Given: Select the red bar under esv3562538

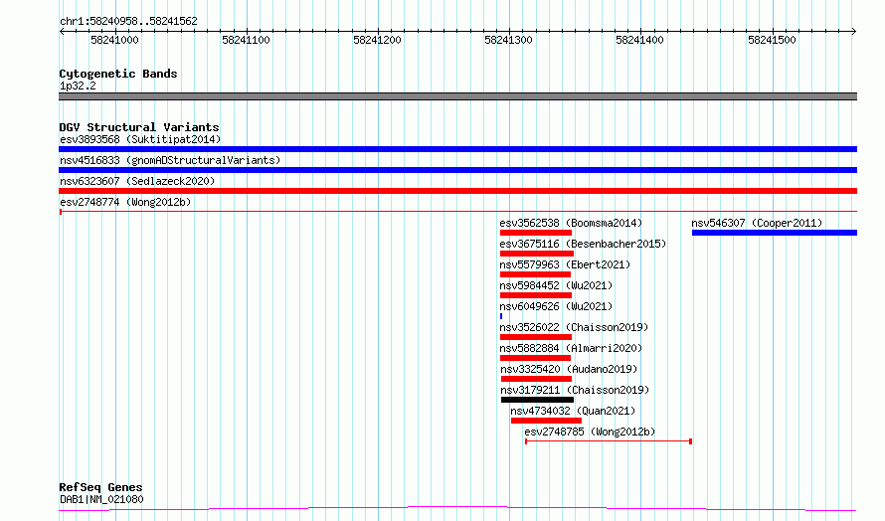Looking at the screenshot, I should 536,233.
